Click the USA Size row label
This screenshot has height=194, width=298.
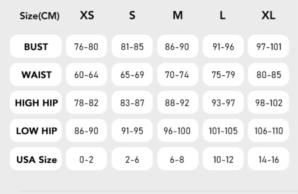36,159
